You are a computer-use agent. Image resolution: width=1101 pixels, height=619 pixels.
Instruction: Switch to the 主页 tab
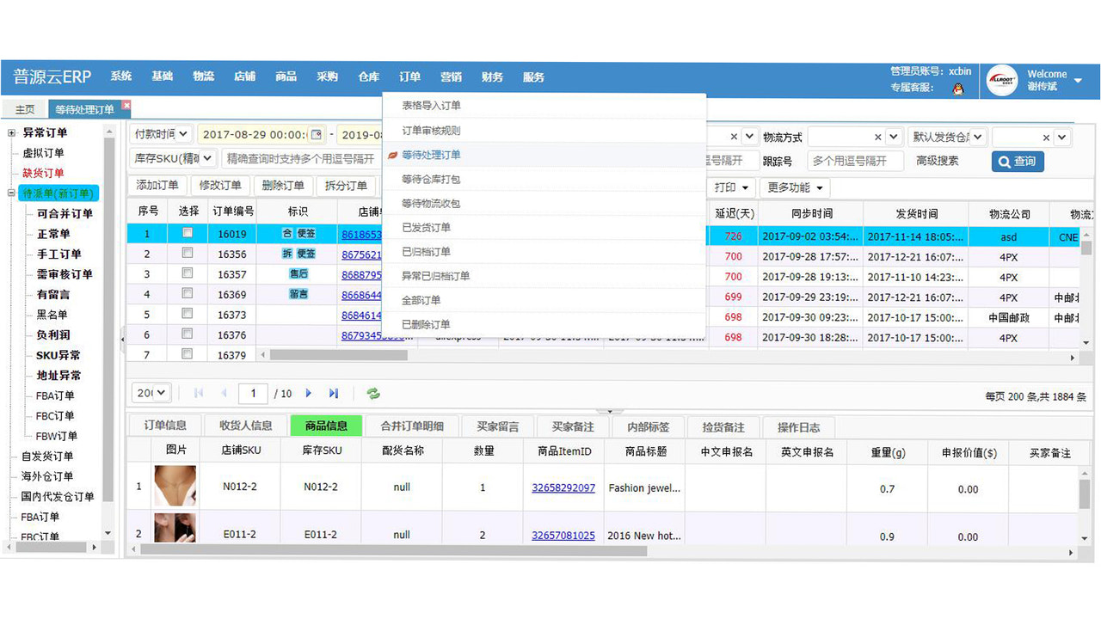click(25, 109)
